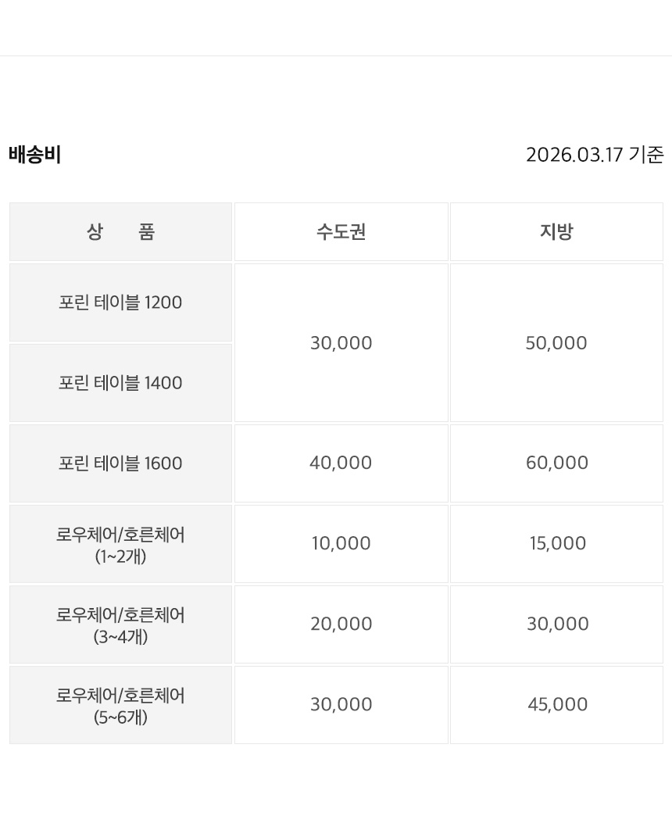Image resolution: width=672 pixels, height=830 pixels.
Task: Click the 포린 테이블 1200 row label
Action: pyautogui.click(x=120, y=302)
